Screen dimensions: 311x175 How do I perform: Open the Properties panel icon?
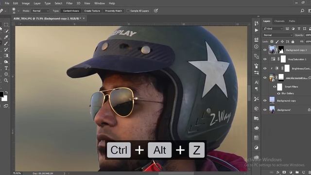tap(256, 39)
